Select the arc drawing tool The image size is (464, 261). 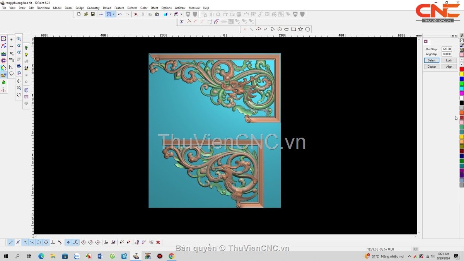(259, 29)
